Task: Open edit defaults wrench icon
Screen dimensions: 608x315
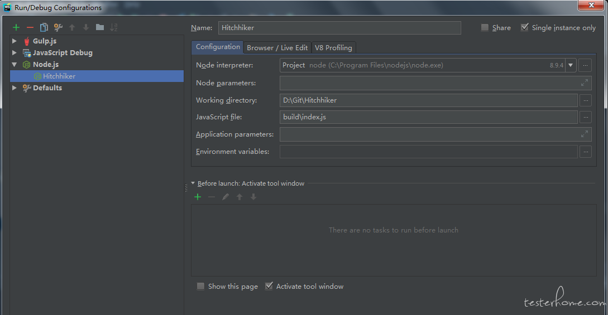Action: pos(58,27)
